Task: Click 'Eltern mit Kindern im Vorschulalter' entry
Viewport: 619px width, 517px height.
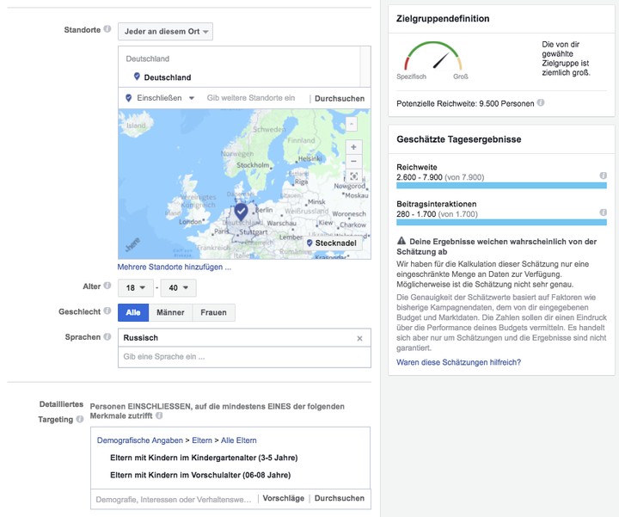Action: (x=200, y=475)
